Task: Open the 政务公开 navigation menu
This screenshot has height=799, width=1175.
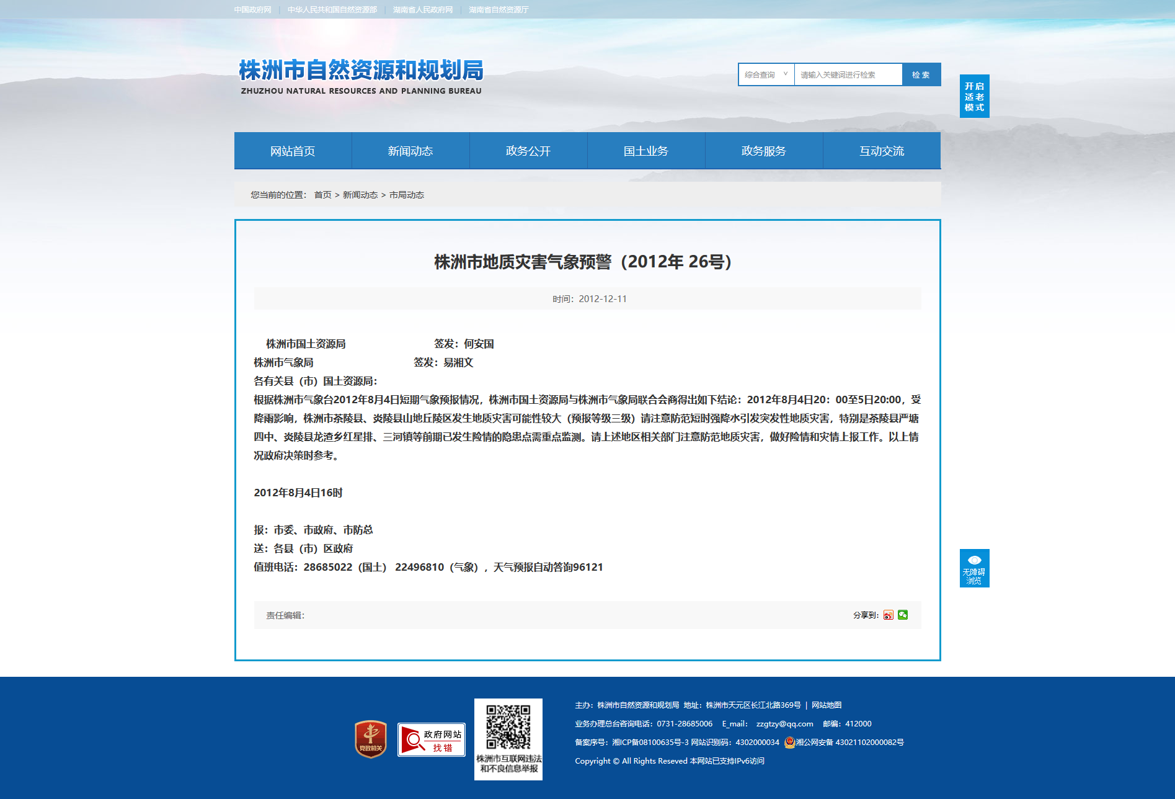Action: click(528, 151)
